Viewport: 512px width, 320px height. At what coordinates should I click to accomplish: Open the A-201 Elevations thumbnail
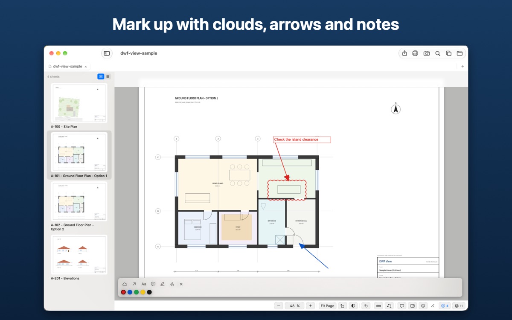tap(79, 254)
